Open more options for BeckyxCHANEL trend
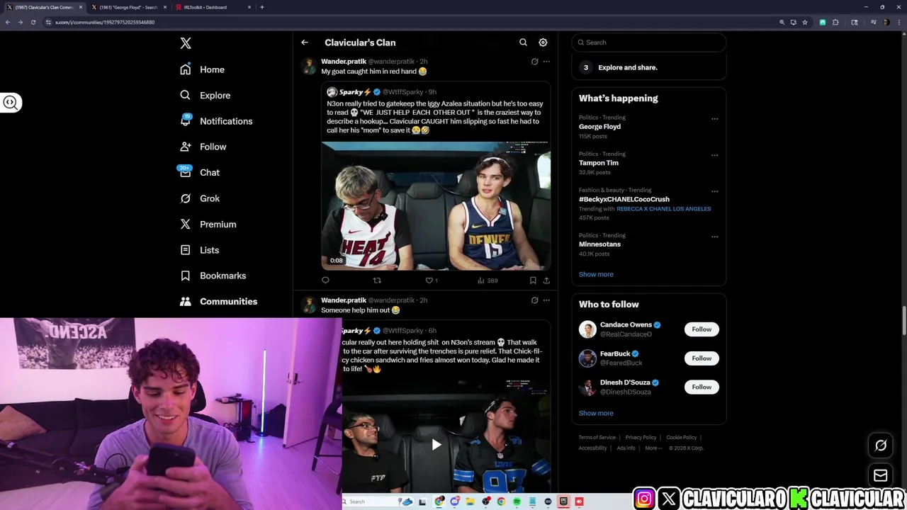 pos(714,191)
